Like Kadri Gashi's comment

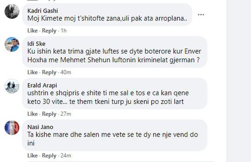pyautogui.click(x=32, y=31)
